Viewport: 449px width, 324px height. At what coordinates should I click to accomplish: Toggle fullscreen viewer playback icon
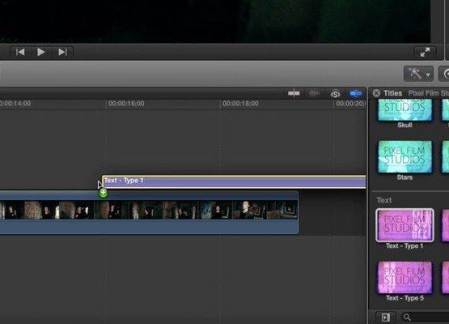pos(425,52)
